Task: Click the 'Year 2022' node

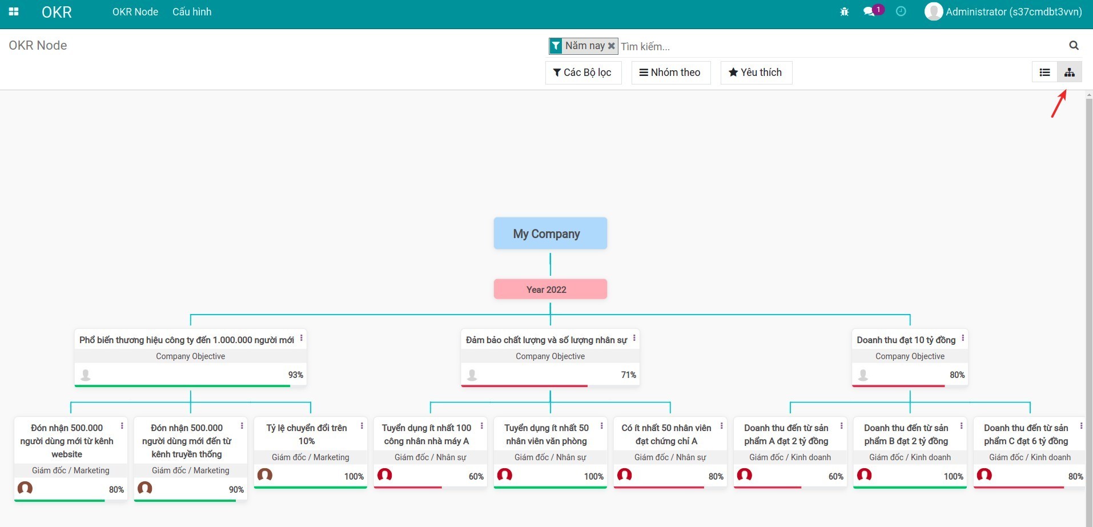Action: pyautogui.click(x=550, y=289)
